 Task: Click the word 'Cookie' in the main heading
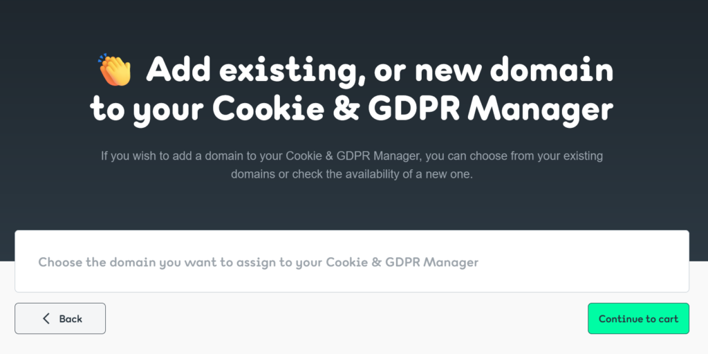click(268, 109)
